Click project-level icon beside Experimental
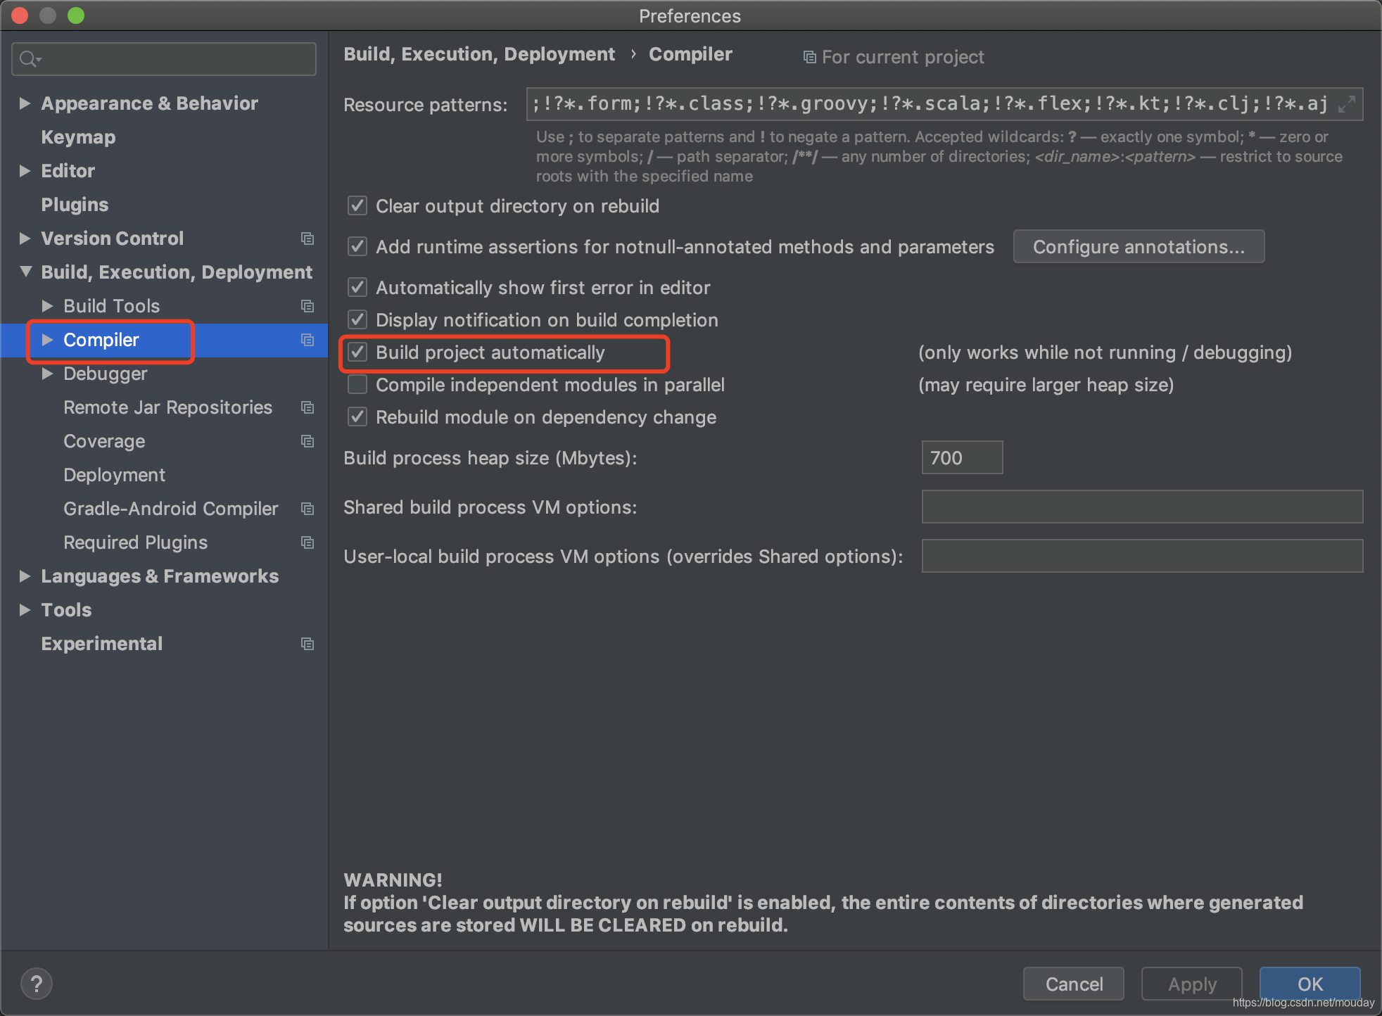 coord(308,644)
